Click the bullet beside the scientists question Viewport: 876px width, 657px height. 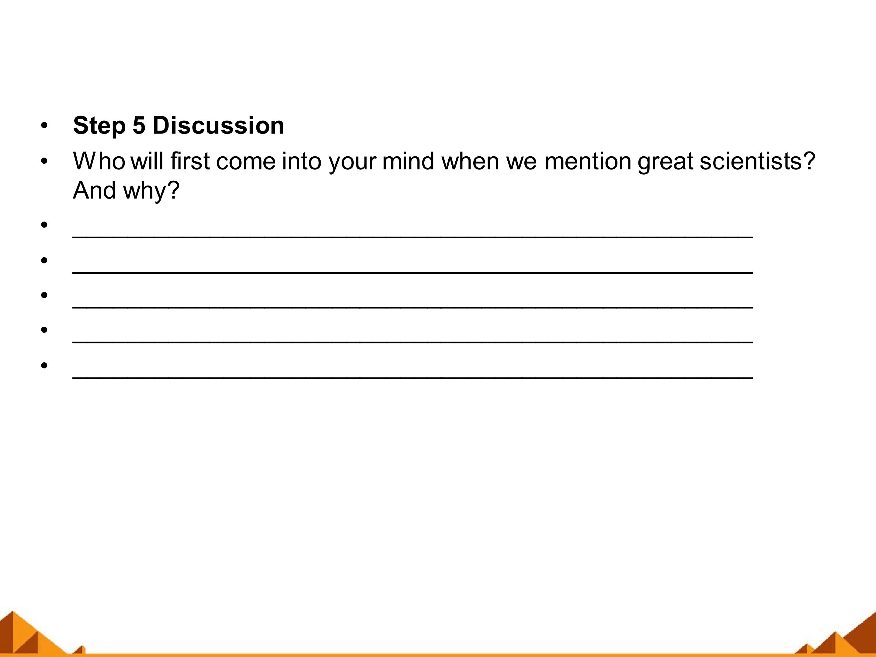pos(44,161)
